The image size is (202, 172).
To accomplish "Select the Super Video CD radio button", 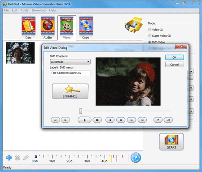I will click(149, 36).
